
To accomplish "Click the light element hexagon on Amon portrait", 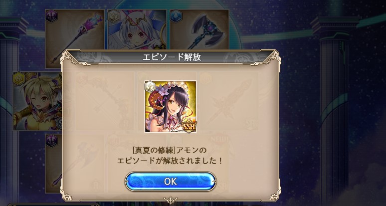I will pyautogui.click(x=150, y=87).
